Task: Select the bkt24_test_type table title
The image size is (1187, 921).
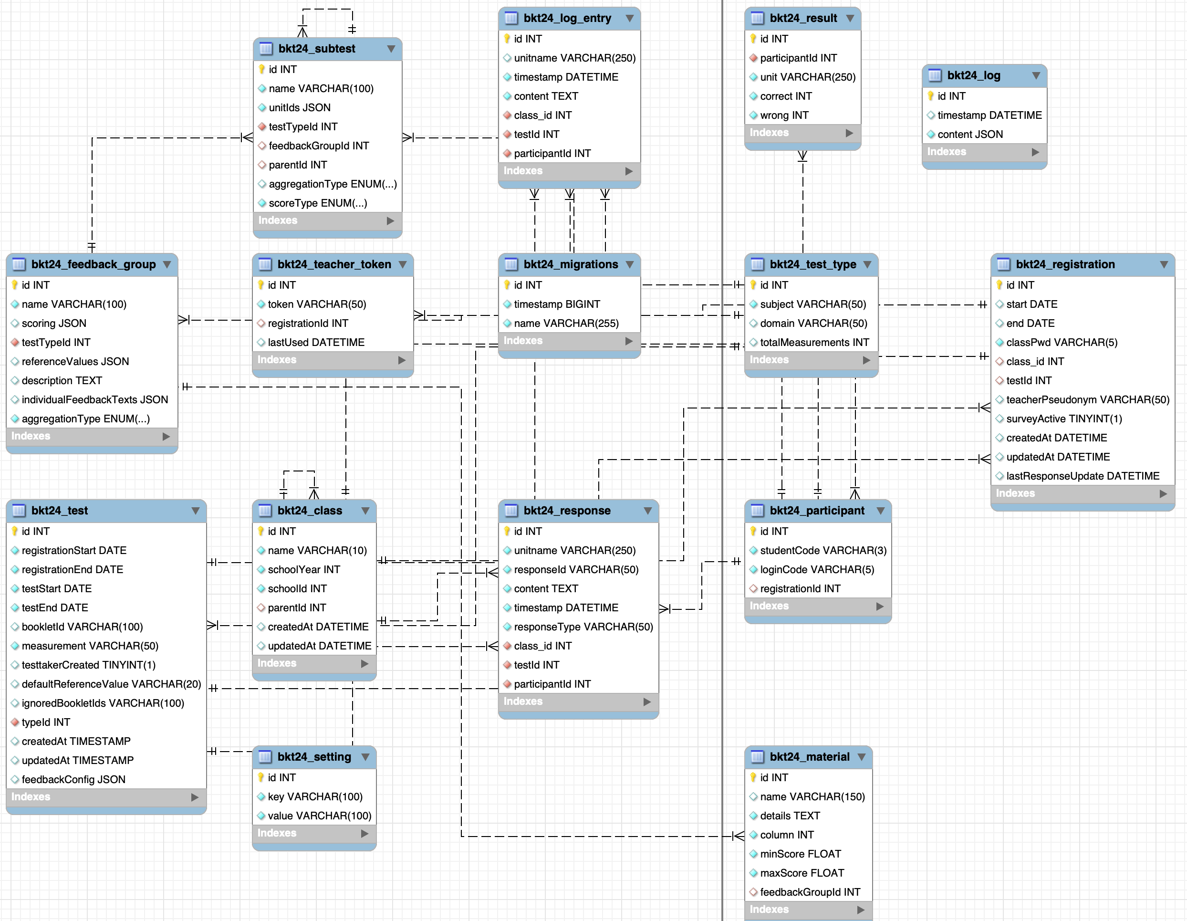Action: (x=813, y=265)
